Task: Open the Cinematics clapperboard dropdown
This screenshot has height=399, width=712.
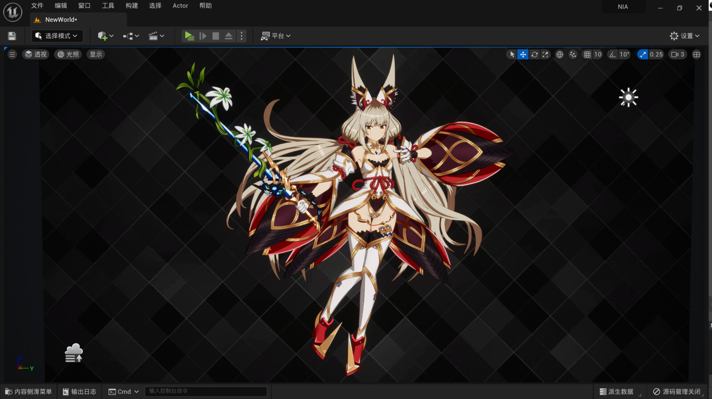Action: coord(156,36)
